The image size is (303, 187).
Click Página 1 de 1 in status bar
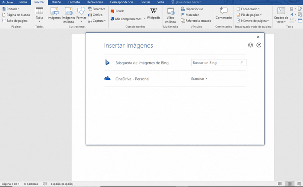tap(11, 184)
